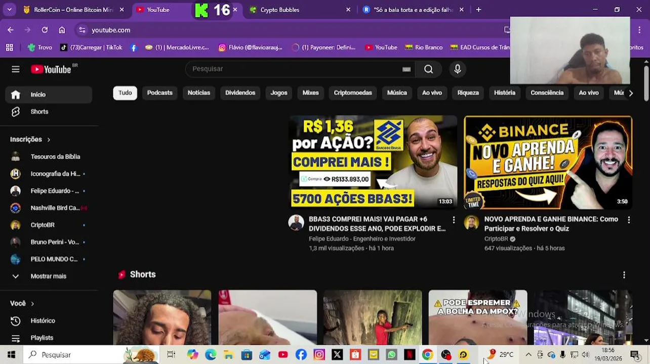Image resolution: width=650 pixels, height=364 pixels.
Task: Open Rio Branco bookmark
Action: (424, 48)
